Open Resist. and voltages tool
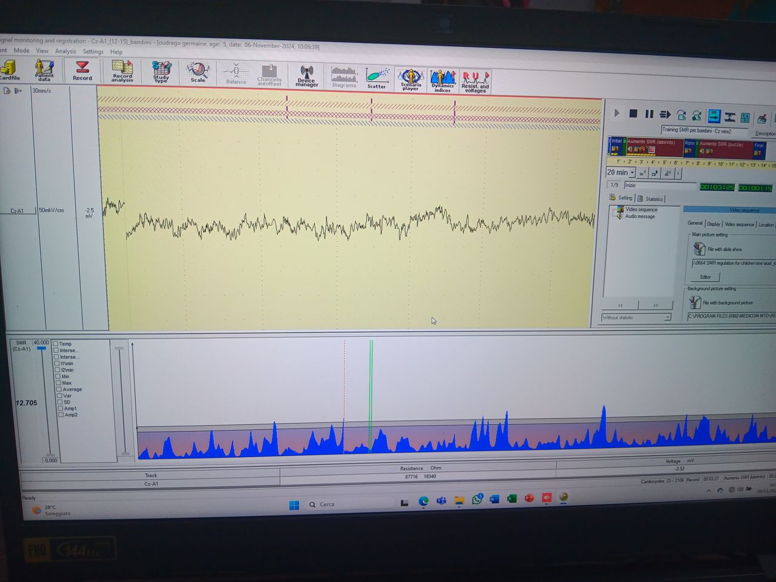Viewport: 776px width, 582px height. [x=475, y=81]
